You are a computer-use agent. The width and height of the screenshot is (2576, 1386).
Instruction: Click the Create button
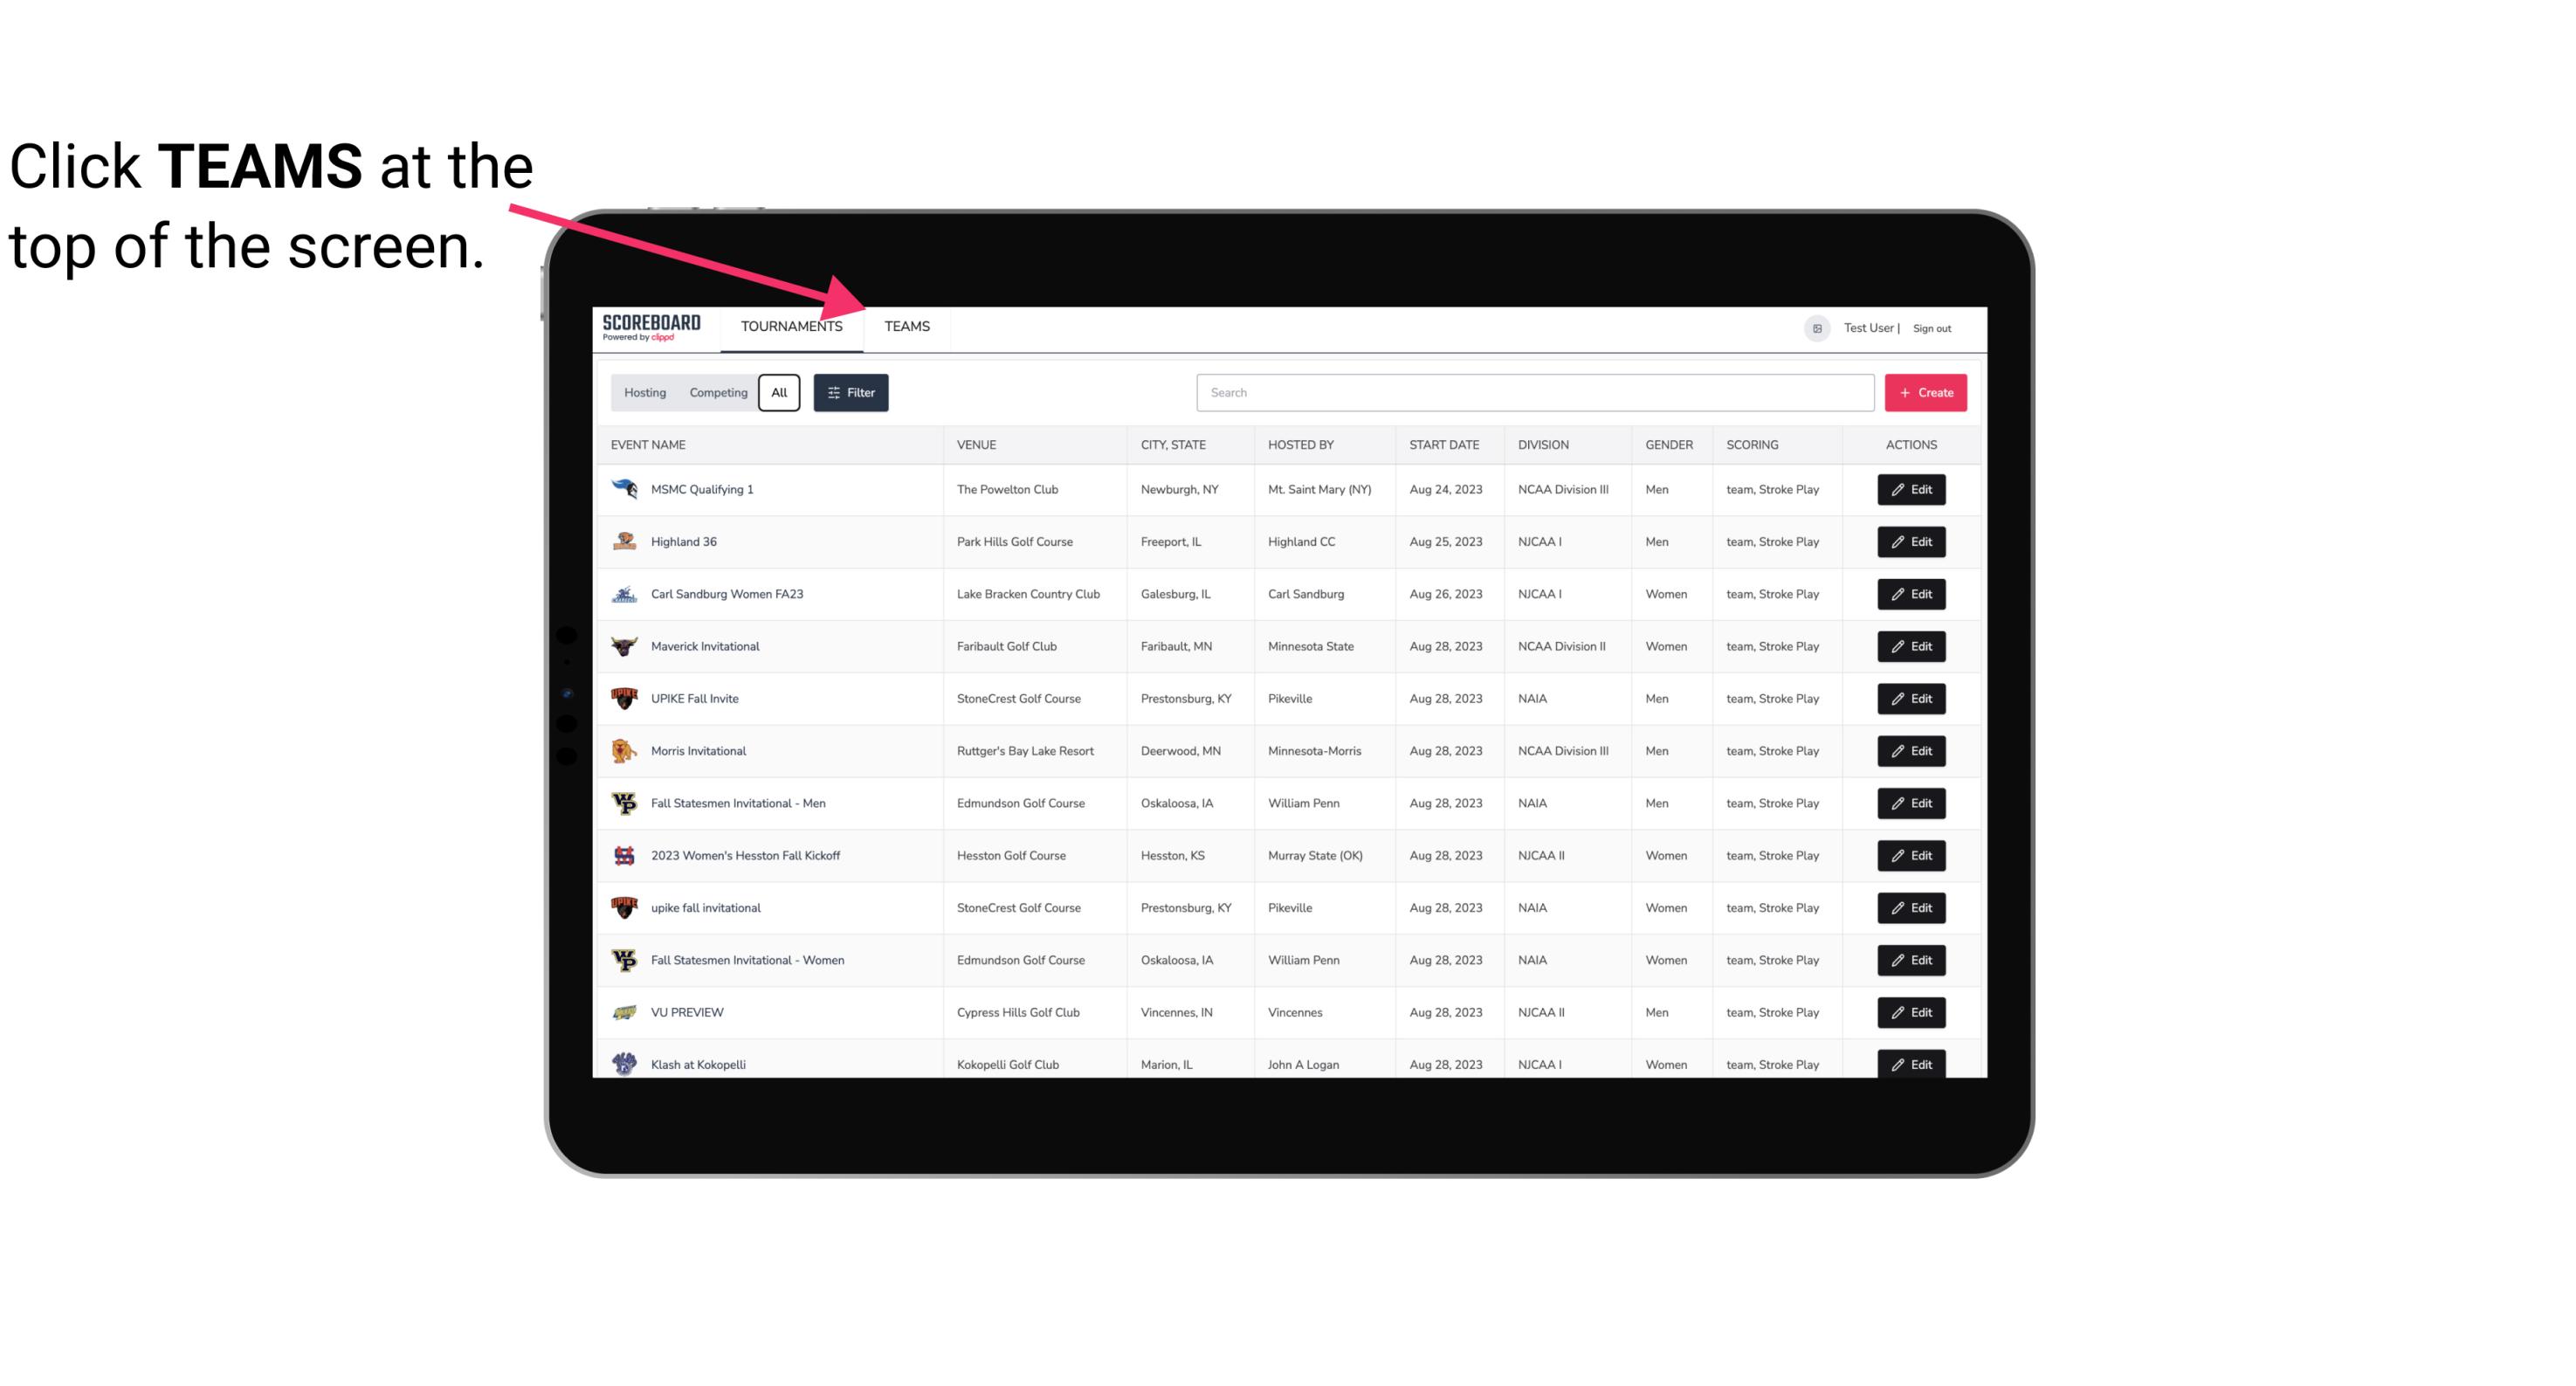[1926, 393]
